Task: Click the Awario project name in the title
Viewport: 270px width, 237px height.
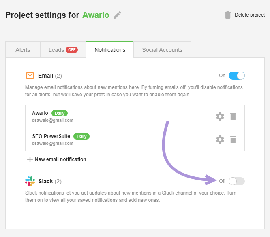Action: [96, 15]
